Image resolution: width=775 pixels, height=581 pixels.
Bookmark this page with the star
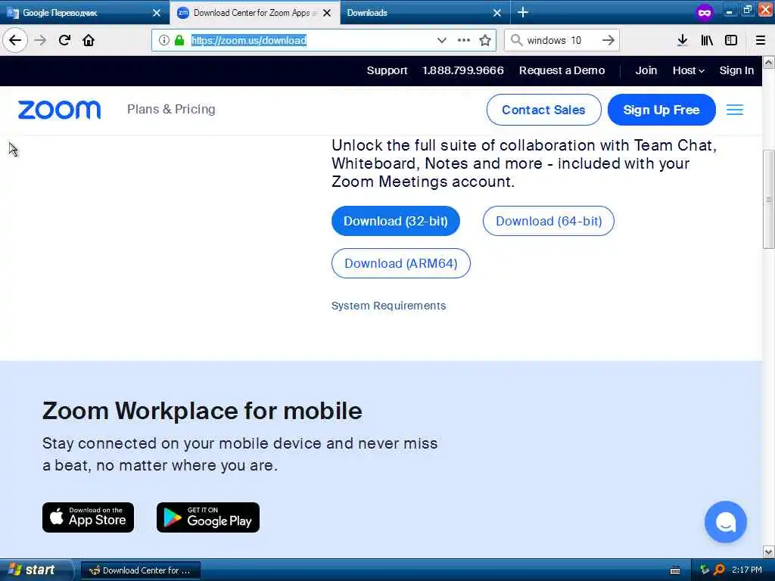485,40
